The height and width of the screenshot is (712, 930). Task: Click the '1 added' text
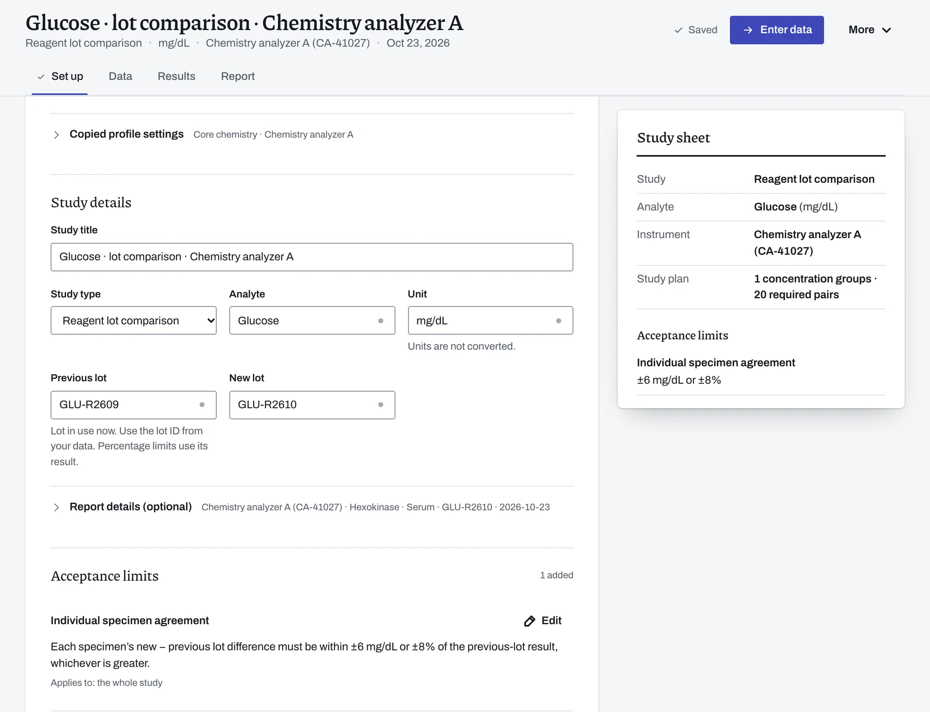click(556, 575)
